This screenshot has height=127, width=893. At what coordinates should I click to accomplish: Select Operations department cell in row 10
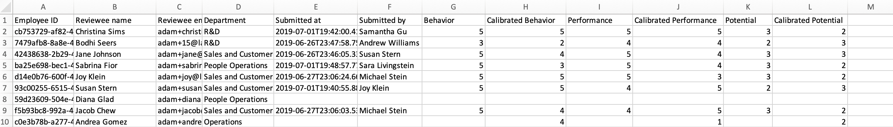(238, 122)
